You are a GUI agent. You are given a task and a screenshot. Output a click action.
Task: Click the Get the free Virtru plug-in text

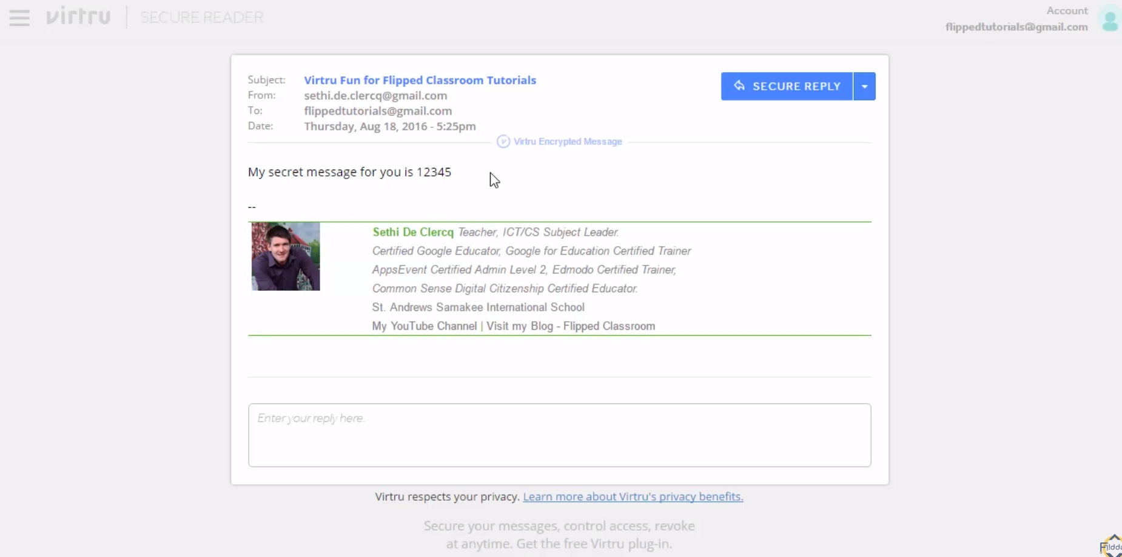click(594, 544)
